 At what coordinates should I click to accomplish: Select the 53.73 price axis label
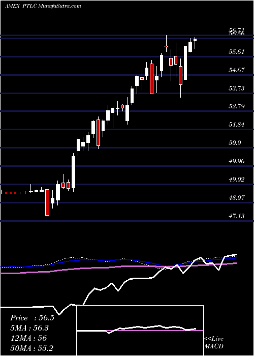pyautogui.click(x=237, y=88)
